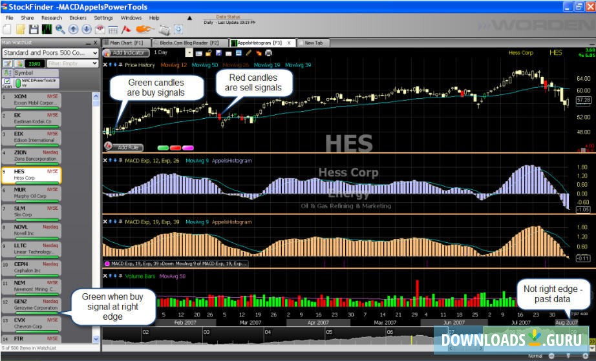Toggle the green rule pill
596x361 pixels.
pyautogui.click(x=163, y=148)
